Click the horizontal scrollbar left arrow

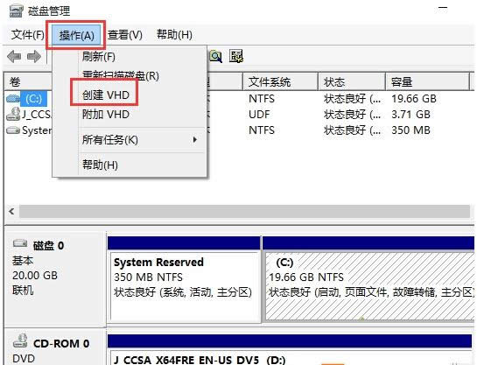pos(11,211)
